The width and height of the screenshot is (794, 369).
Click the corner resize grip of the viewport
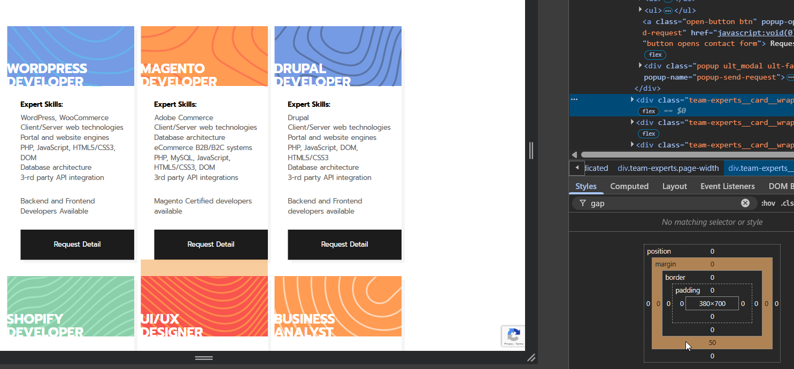531,358
